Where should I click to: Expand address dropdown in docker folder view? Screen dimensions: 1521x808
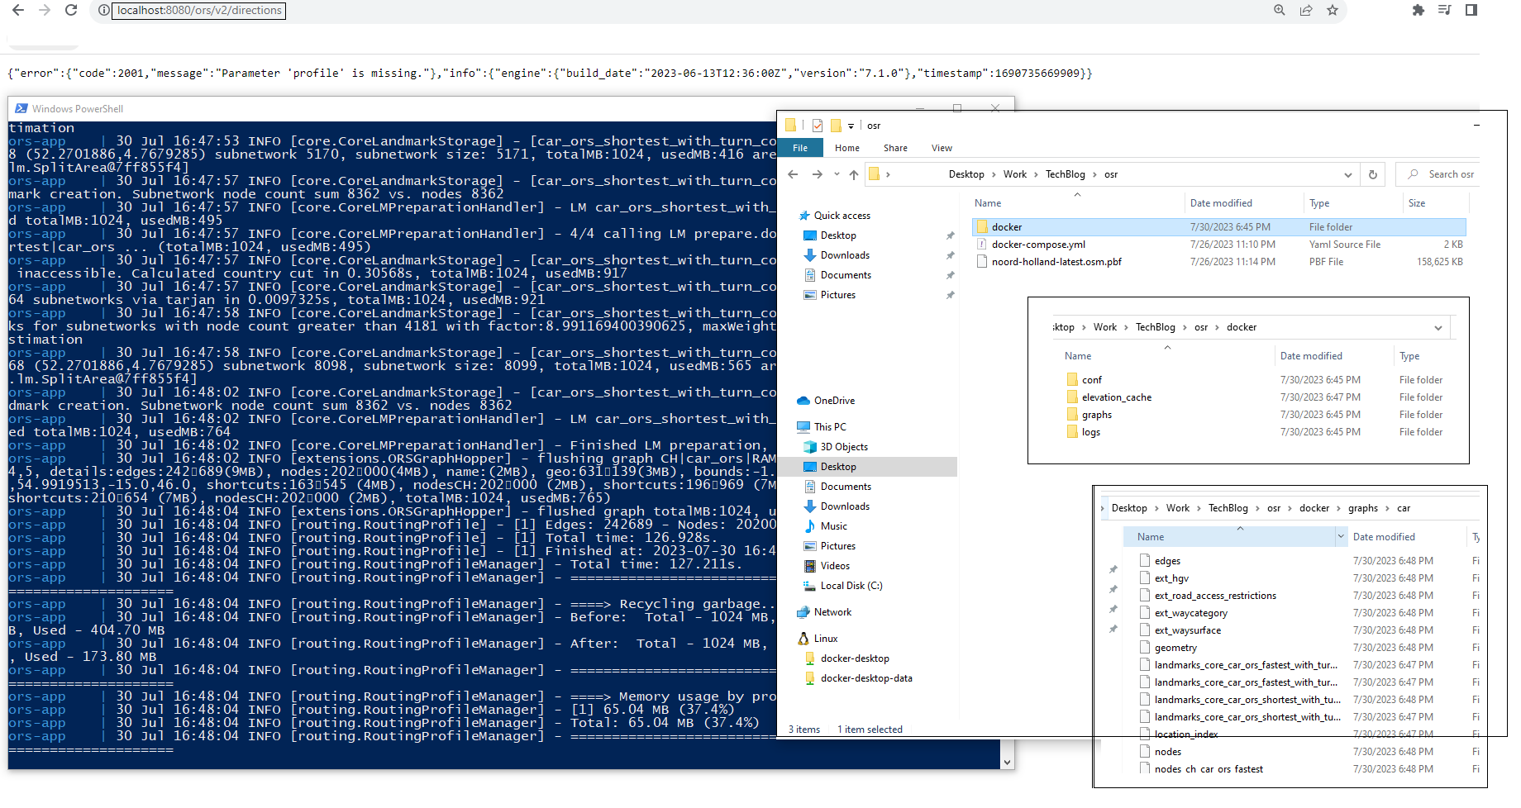pos(1438,328)
